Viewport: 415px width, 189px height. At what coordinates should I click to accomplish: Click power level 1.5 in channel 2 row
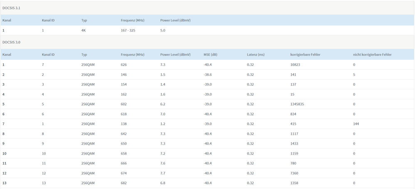pos(163,75)
